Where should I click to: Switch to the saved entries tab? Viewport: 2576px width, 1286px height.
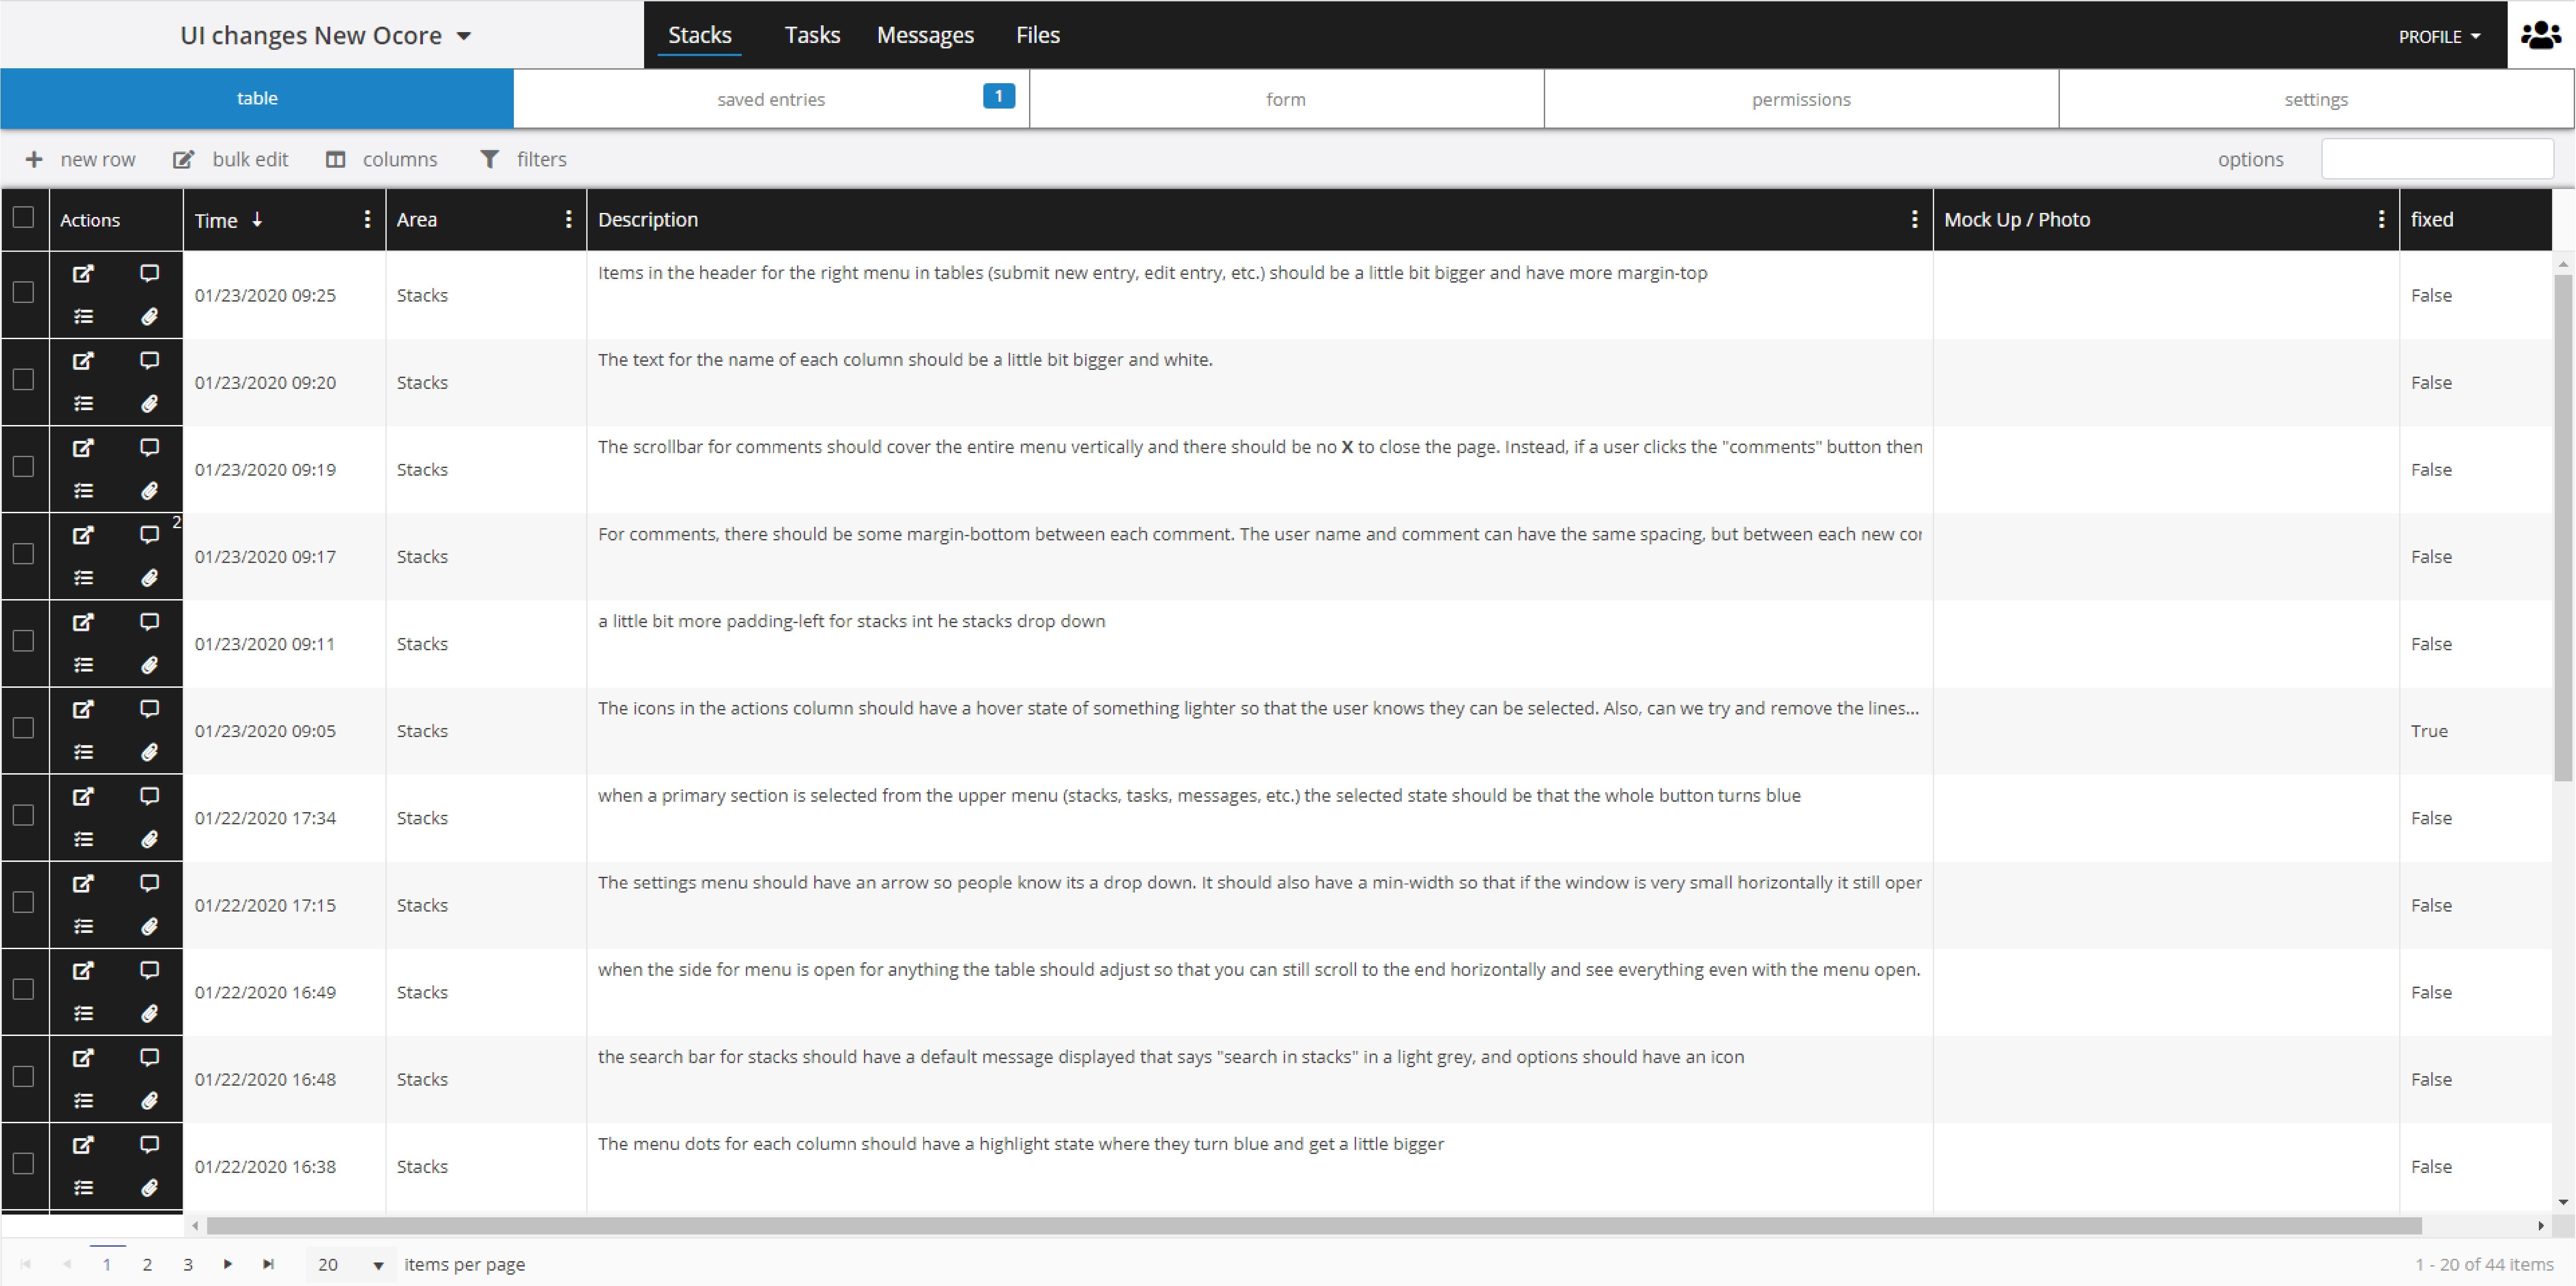pyautogui.click(x=771, y=99)
